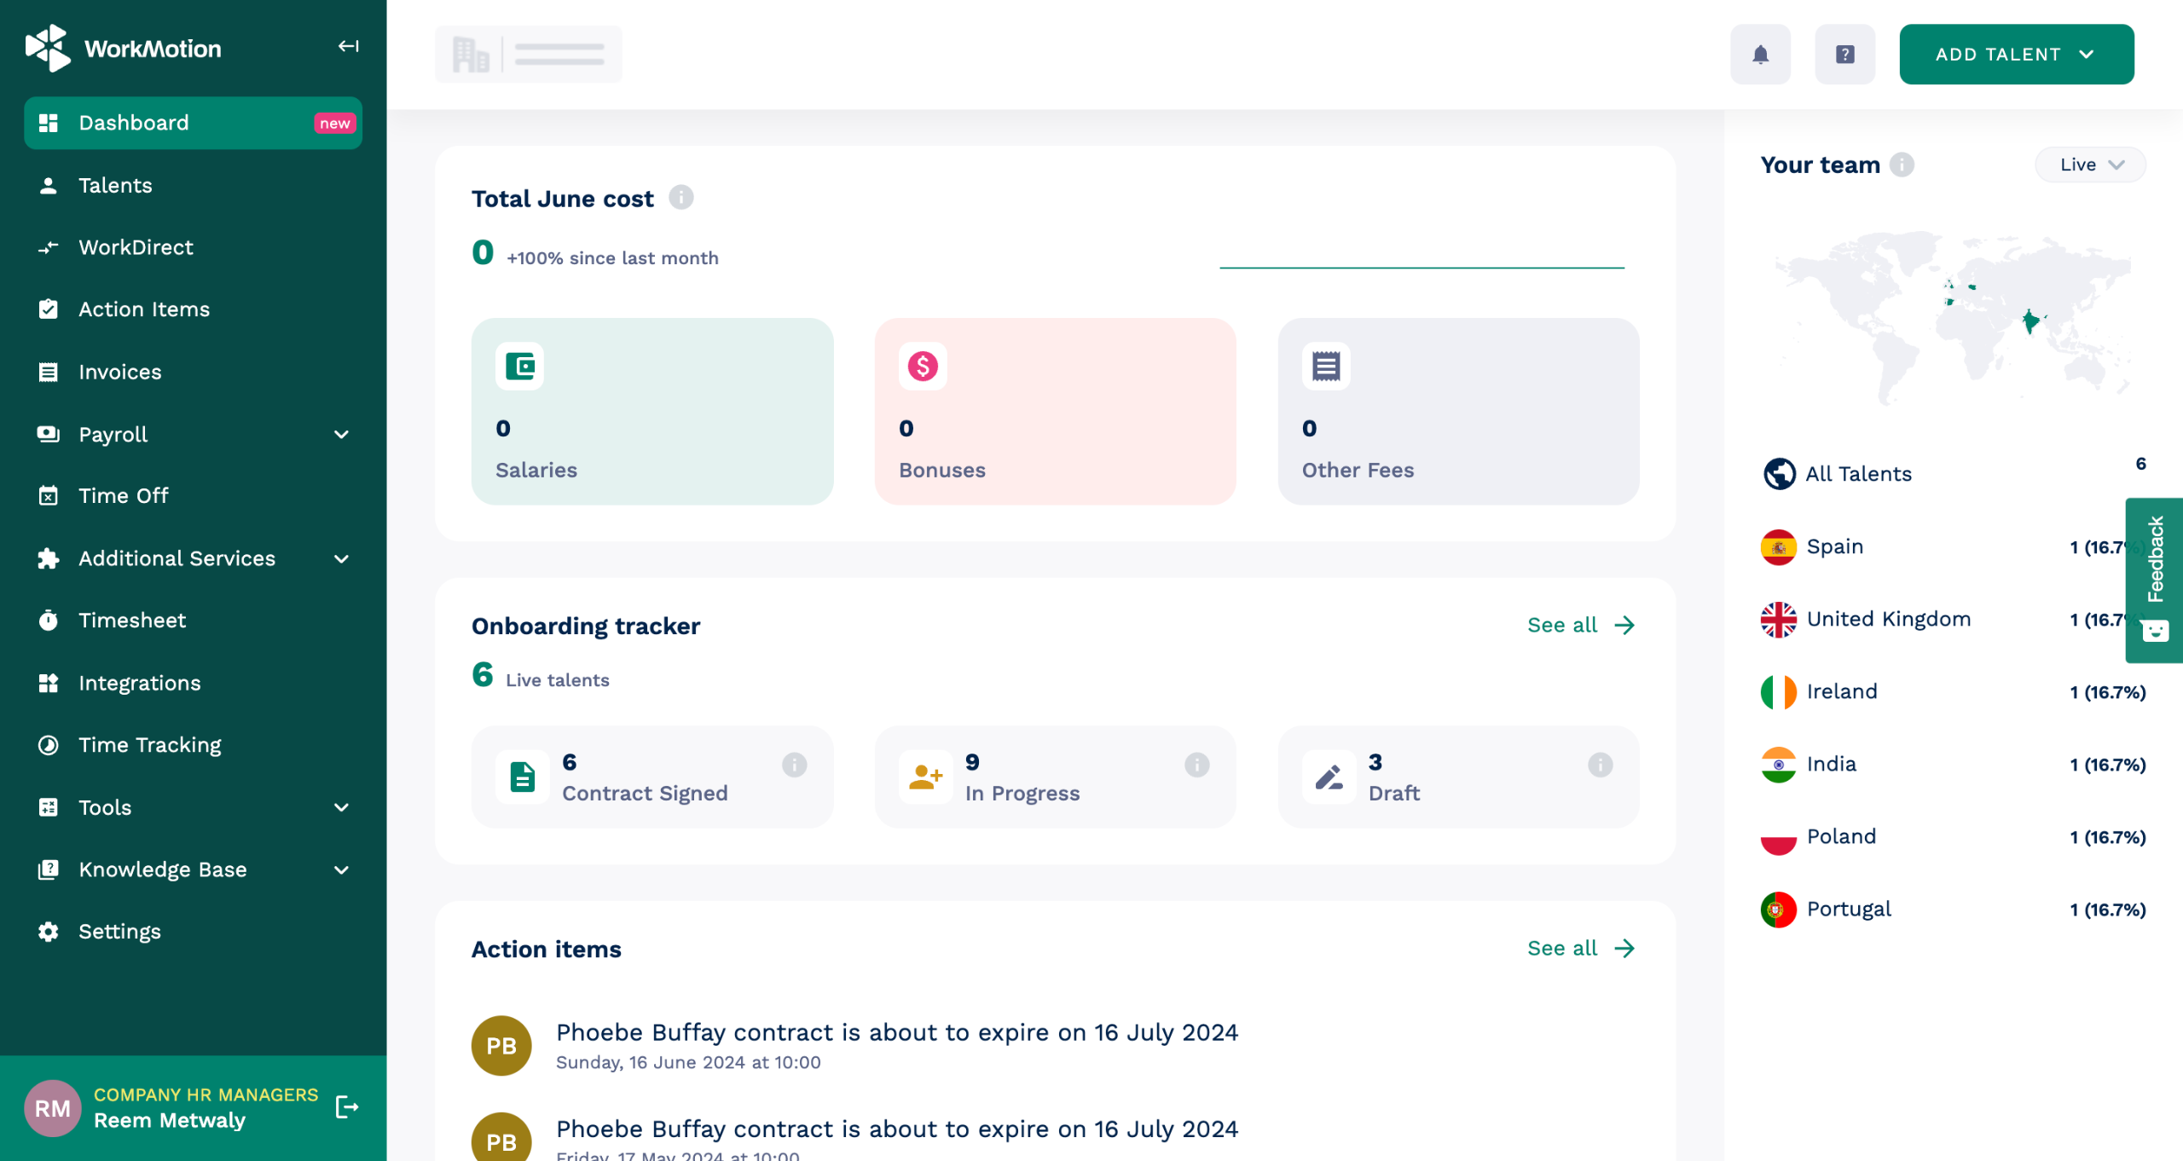The image size is (2183, 1161).
Task: Collapse sidebar with the arrow icon
Action: (x=348, y=46)
